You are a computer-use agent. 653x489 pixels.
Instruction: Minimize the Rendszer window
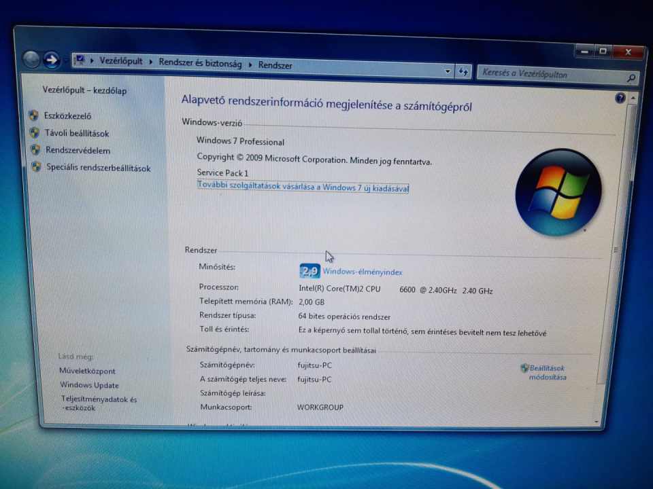[x=585, y=52]
